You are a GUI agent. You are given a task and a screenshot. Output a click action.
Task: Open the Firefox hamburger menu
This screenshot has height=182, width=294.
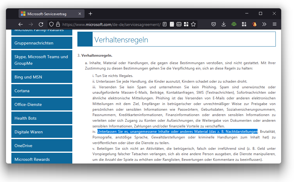point(274,24)
